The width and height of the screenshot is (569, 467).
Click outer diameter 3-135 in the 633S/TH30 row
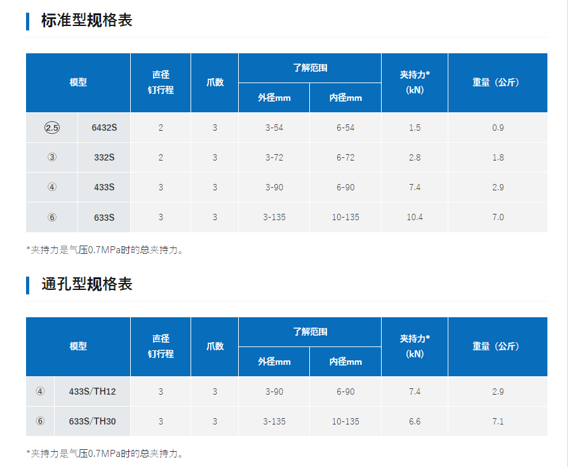pyautogui.click(x=274, y=421)
